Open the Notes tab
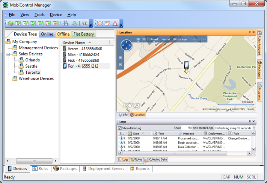267x183 pixels. (136, 159)
